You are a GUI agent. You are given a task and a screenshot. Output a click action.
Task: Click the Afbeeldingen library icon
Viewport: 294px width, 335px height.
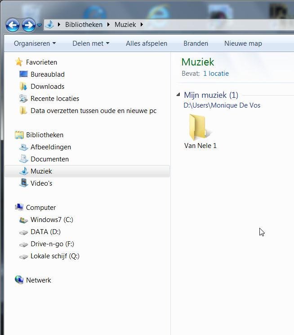pos(23,147)
